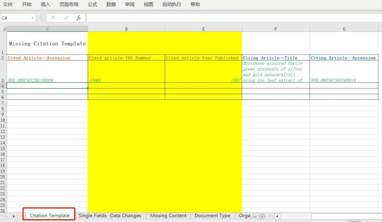This screenshot has height=222, width=382.
Task: Add a new sheet with plus icon
Action: click(262, 216)
